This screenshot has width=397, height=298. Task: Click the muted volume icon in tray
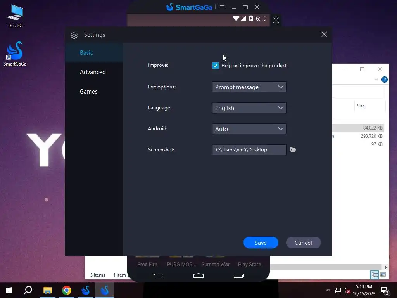(x=347, y=290)
